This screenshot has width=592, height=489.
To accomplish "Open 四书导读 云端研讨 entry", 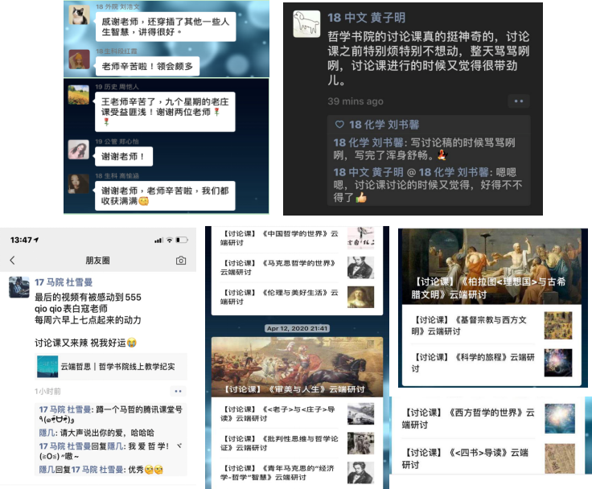I will [488, 458].
